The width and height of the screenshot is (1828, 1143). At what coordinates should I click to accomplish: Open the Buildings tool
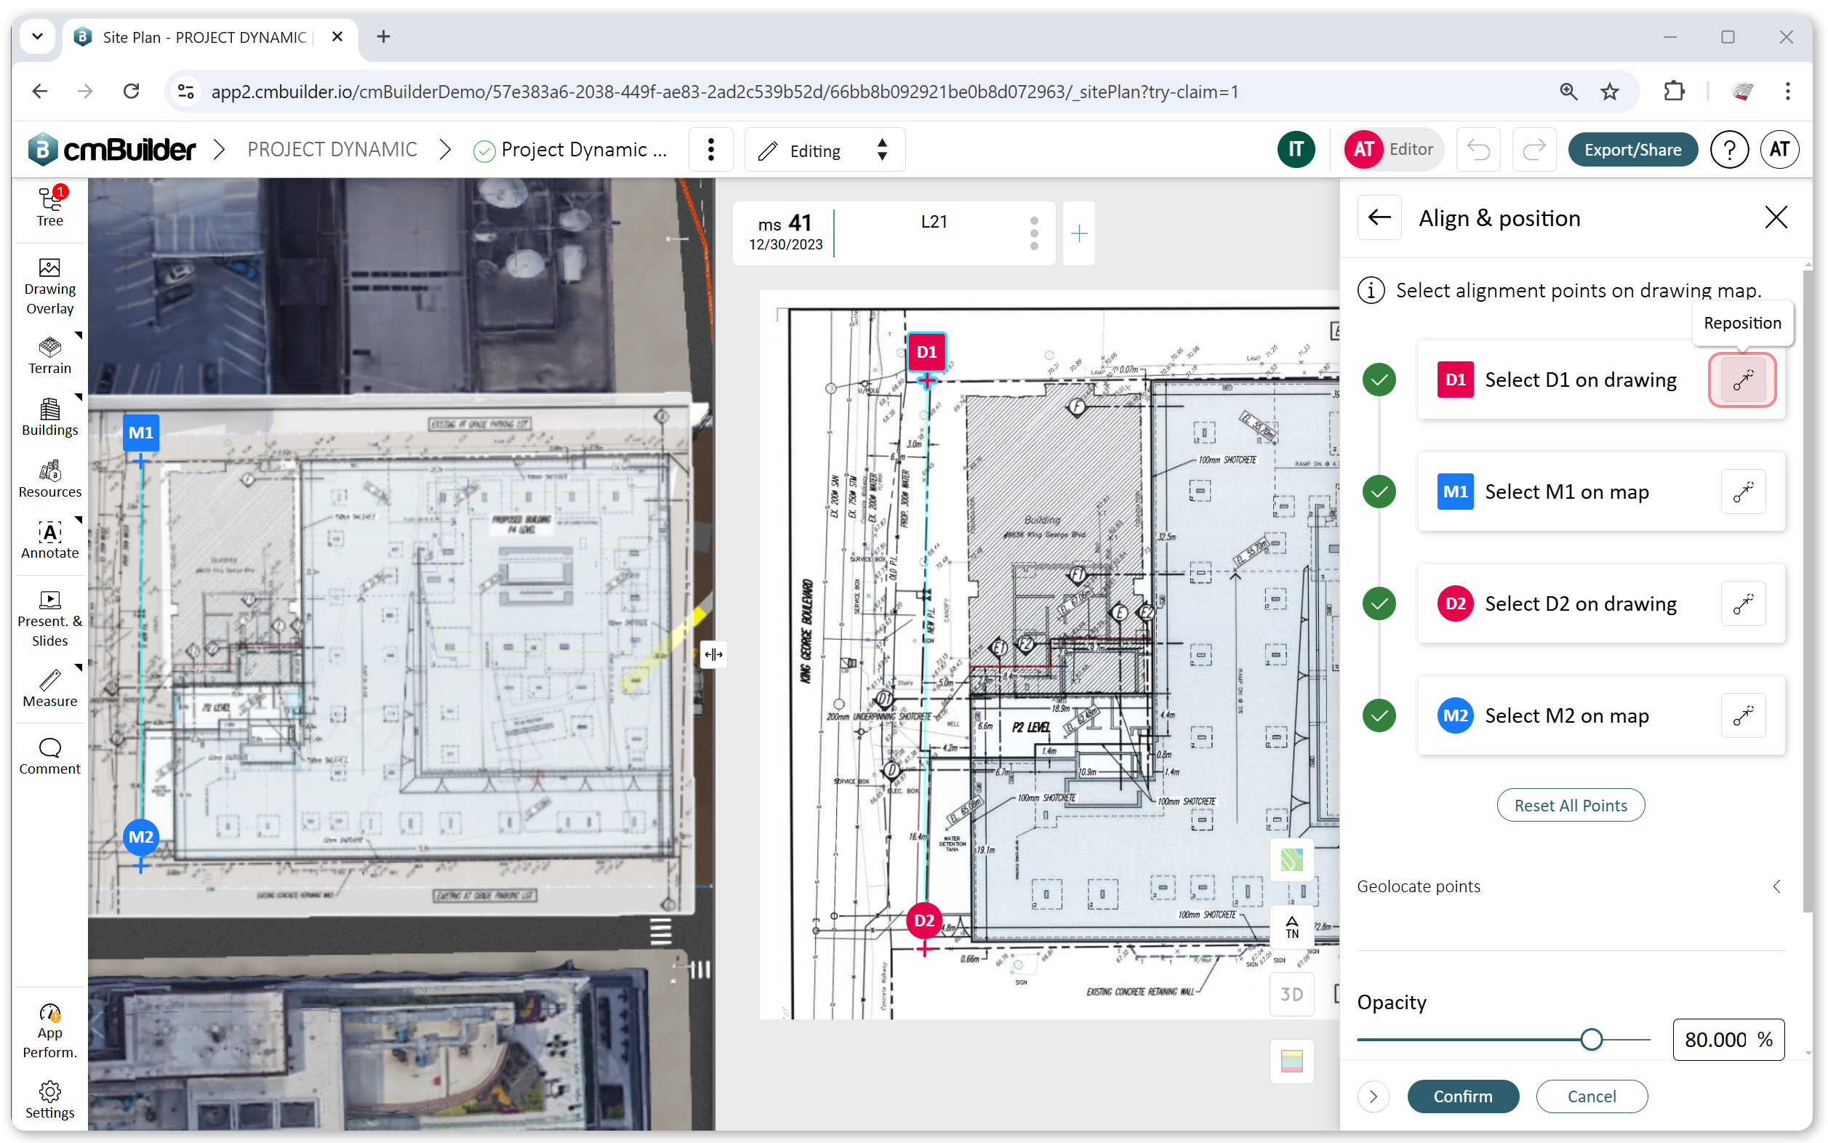50,417
